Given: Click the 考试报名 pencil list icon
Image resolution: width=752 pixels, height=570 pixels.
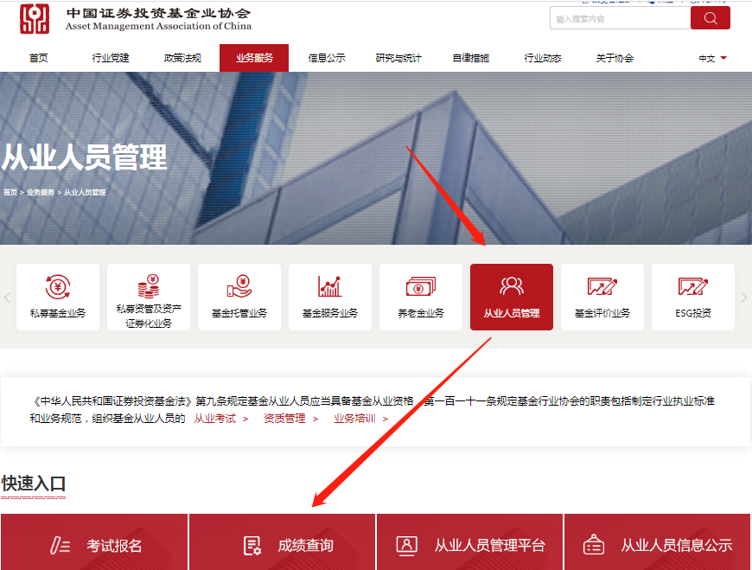Looking at the screenshot, I should (x=61, y=546).
